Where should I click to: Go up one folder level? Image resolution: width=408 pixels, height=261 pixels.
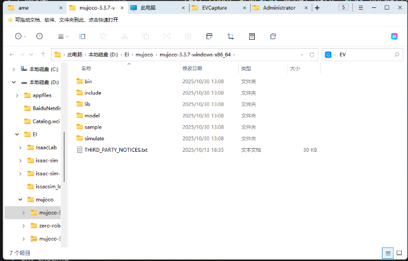[x=43, y=54]
